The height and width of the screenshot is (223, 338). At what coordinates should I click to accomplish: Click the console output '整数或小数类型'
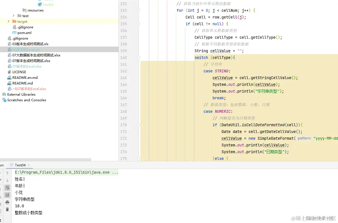29,213
